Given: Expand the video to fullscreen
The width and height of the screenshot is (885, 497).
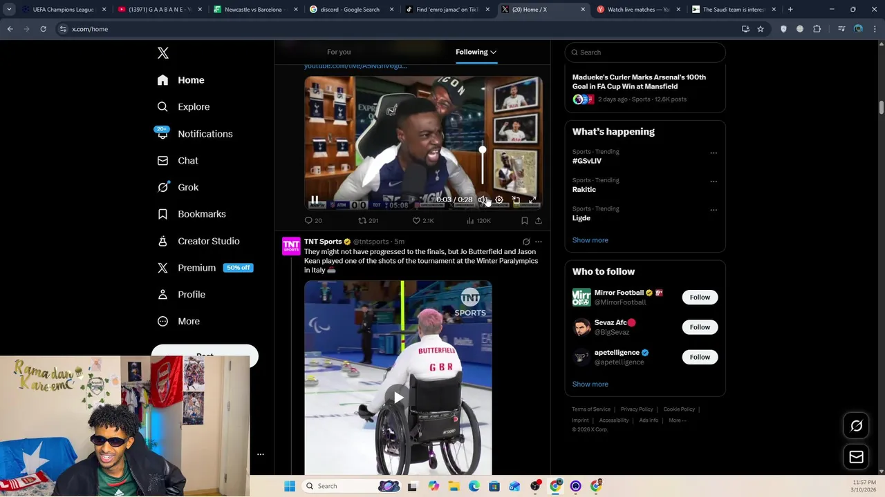Looking at the screenshot, I should [x=532, y=200].
